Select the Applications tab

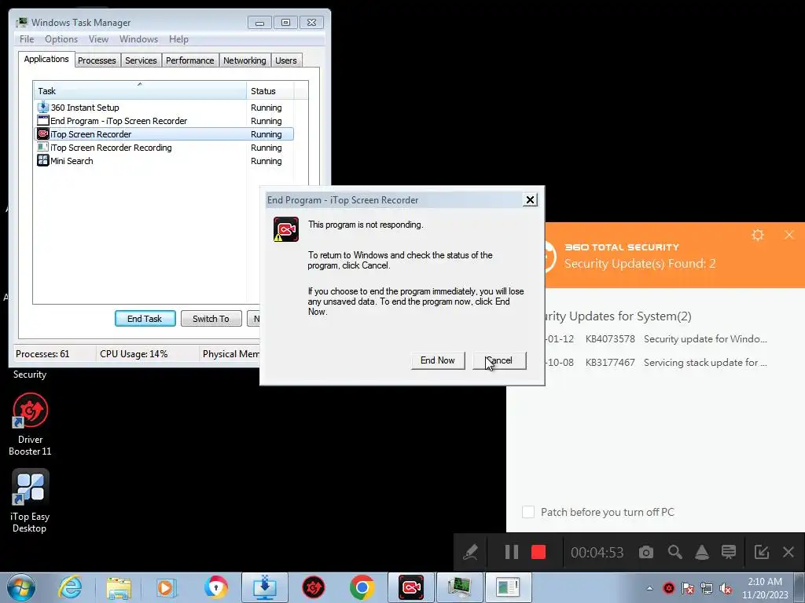click(x=46, y=59)
